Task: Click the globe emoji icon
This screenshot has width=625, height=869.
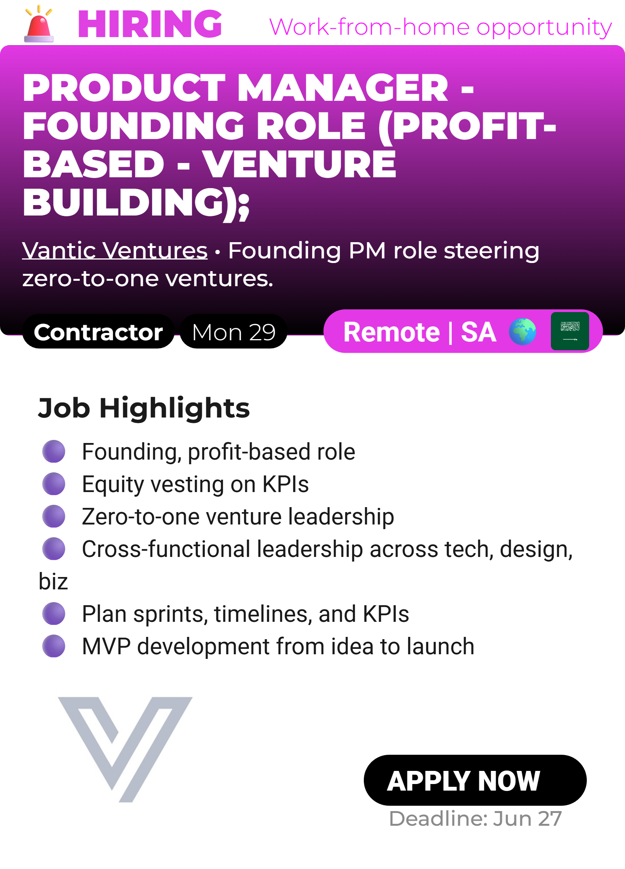Action: point(522,331)
